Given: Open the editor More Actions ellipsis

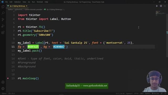Looking at the screenshot, I should (x=165, y=6).
